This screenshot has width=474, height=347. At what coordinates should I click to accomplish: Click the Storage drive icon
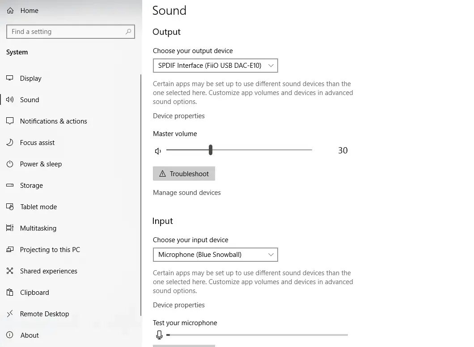[x=10, y=186]
